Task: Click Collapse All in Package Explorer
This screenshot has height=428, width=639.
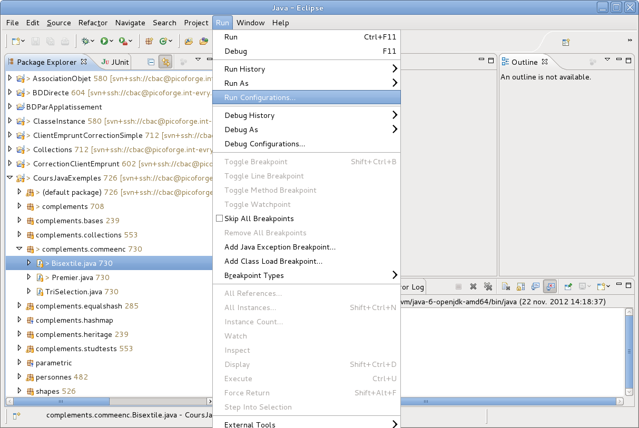Action: click(x=151, y=62)
